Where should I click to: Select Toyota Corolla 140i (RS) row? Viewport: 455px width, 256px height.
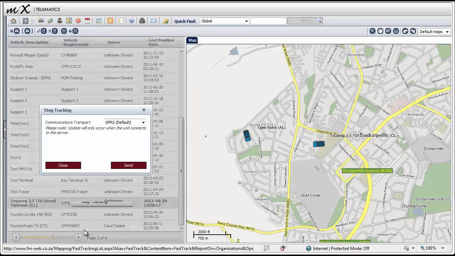pos(92,214)
